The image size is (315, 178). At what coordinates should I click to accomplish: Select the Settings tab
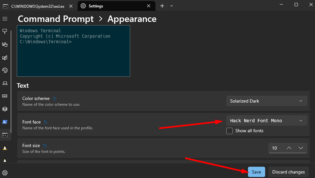click(x=112, y=6)
